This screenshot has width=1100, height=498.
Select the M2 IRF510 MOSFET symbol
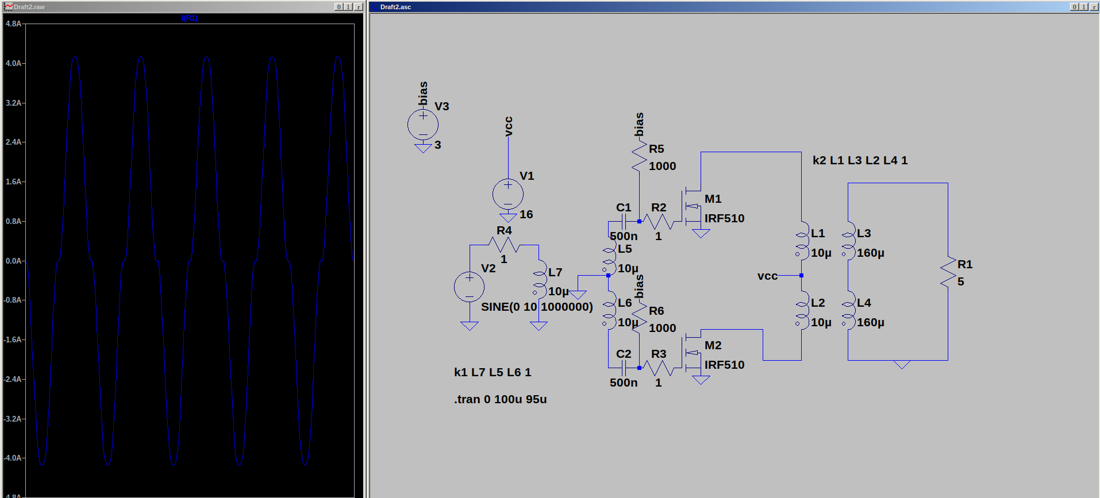(x=691, y=353)
